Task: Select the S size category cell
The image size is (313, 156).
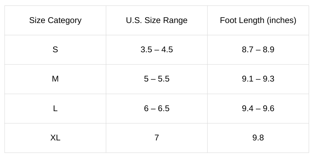Action: (55, 50)
